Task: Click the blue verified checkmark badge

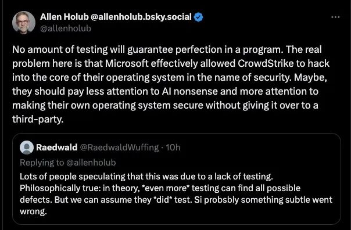Action: click(198, 17)
